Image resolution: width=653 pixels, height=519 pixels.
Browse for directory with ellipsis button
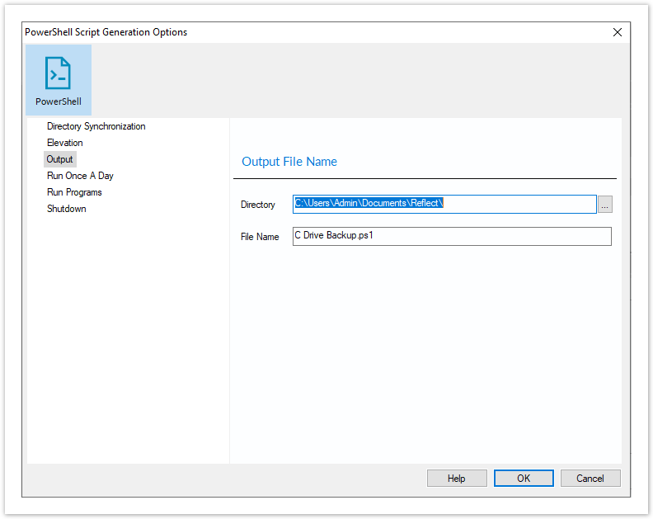coord(604,205)
